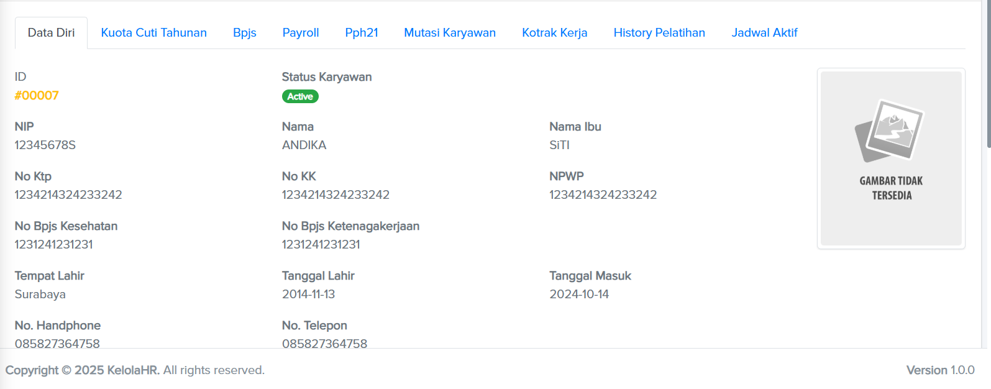Click the KelolaHR link in the footer
This screenshot has height=389, width=991.
(x=133, y=370)
